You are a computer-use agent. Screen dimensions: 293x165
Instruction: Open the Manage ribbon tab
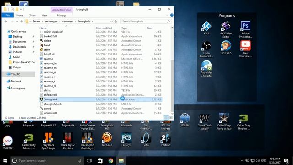[61, 15]
